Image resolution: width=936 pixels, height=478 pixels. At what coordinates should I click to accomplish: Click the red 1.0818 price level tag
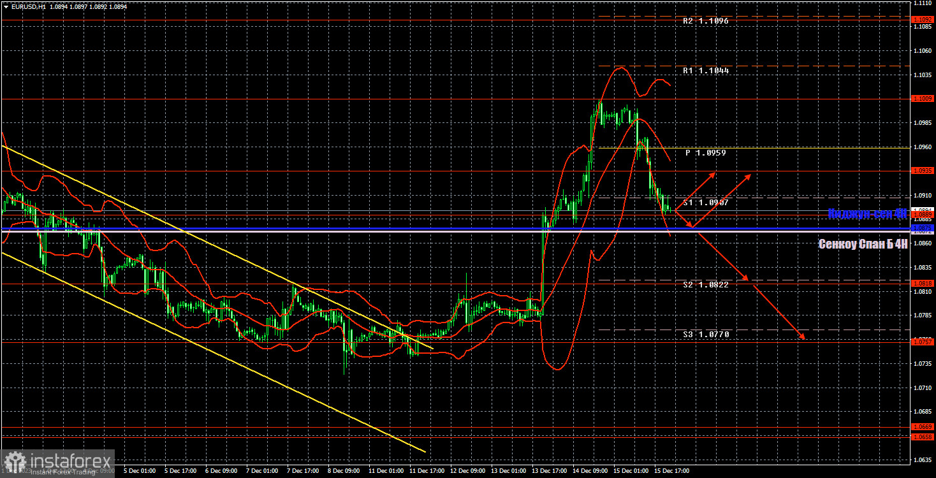(x=923, y=284)
